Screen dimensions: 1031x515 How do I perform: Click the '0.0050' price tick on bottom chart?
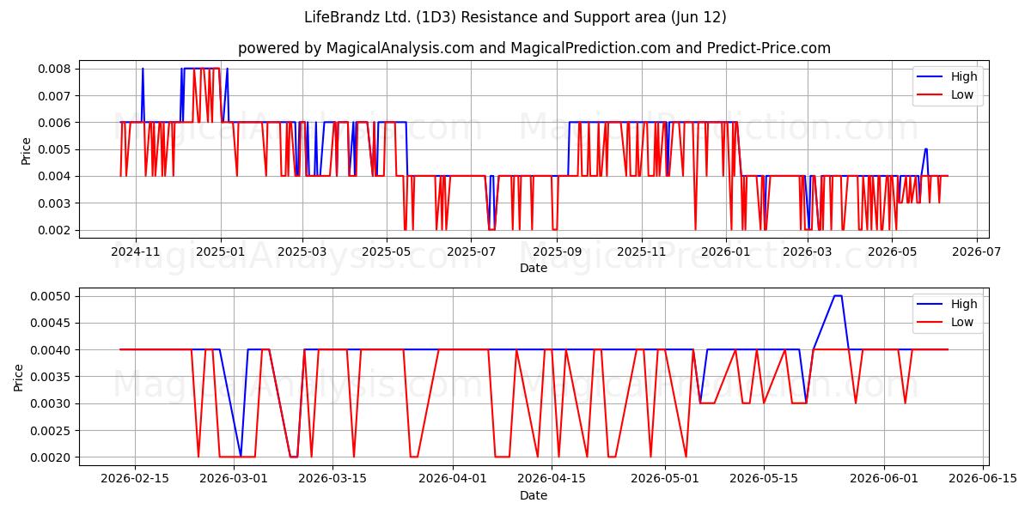pyautogui.click(x=52, y=296)
